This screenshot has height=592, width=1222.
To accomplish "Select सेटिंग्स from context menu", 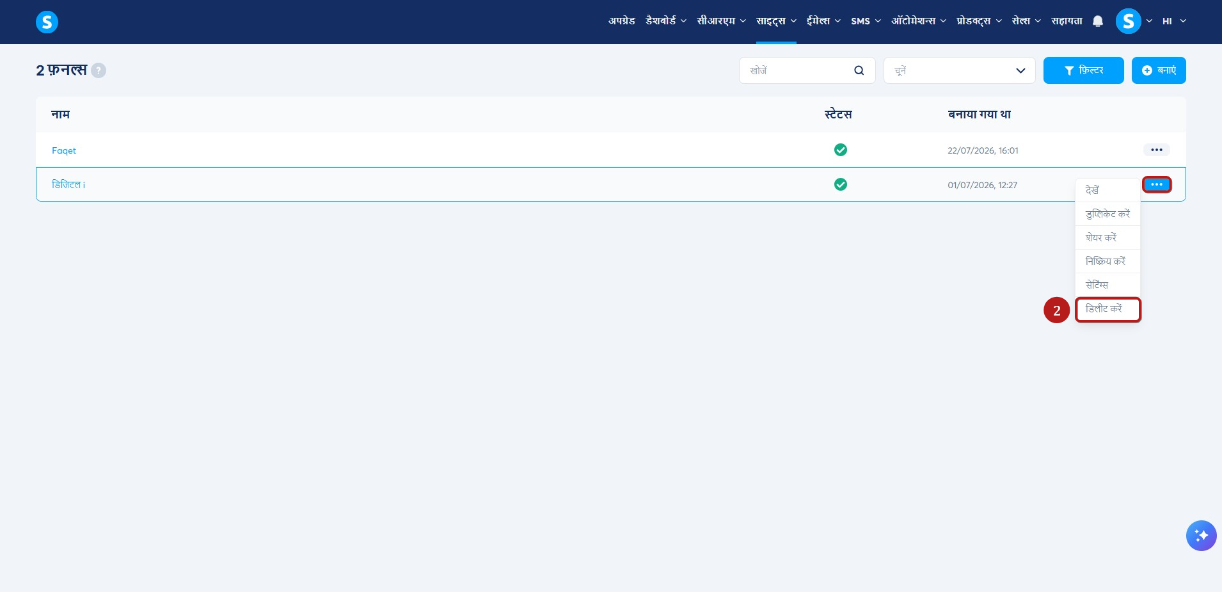I will [x=1107, y=285].
